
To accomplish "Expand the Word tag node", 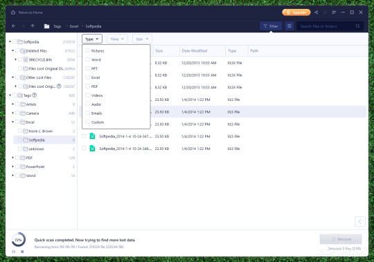I will pos(13,176).
